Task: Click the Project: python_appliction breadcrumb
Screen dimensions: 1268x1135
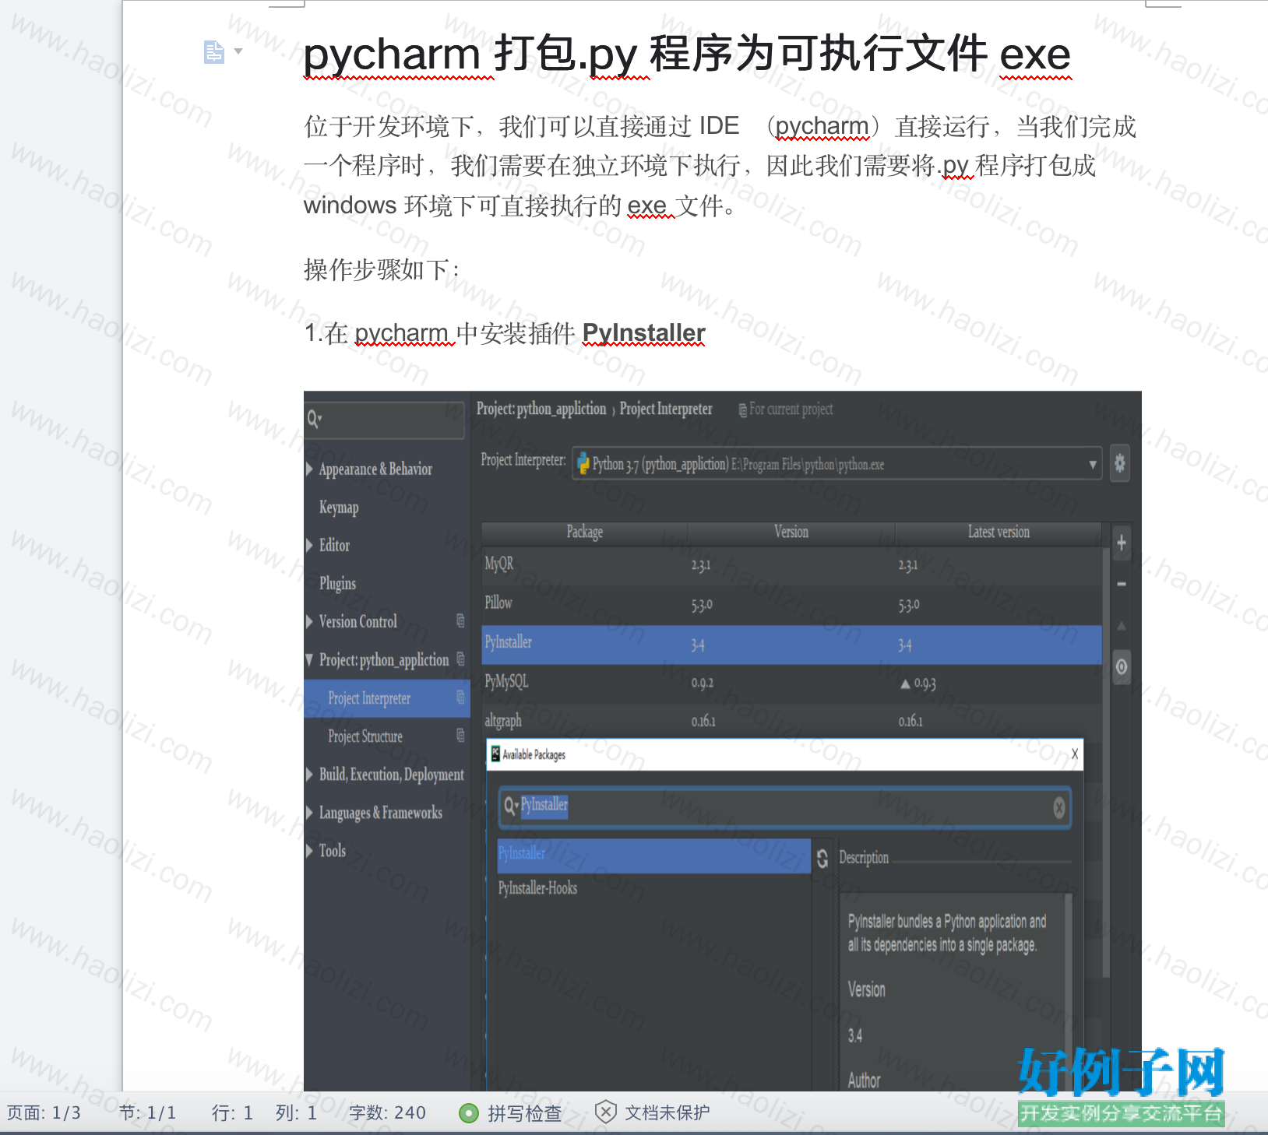Action: click(x=541, y=409)
